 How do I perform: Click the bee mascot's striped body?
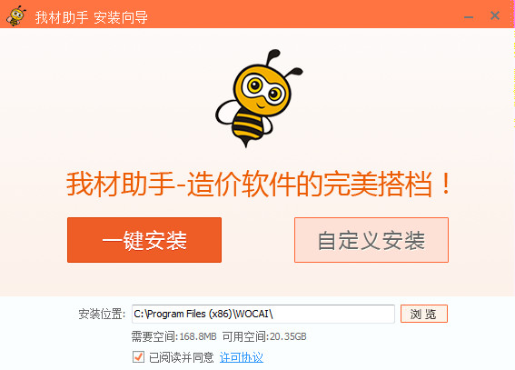point(247,126)
